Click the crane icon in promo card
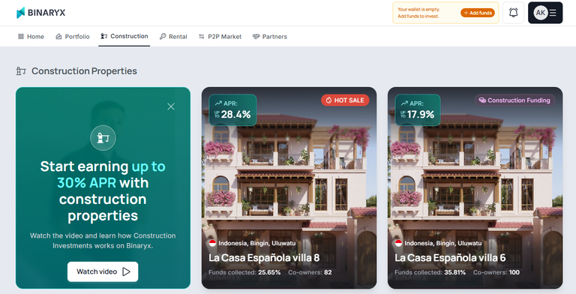 point(103,138)
